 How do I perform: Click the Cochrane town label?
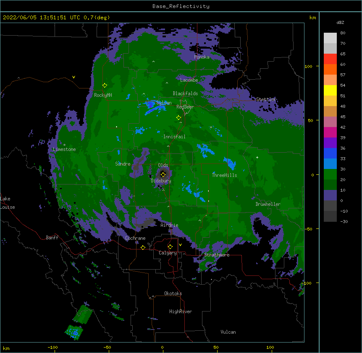point(135,238)
